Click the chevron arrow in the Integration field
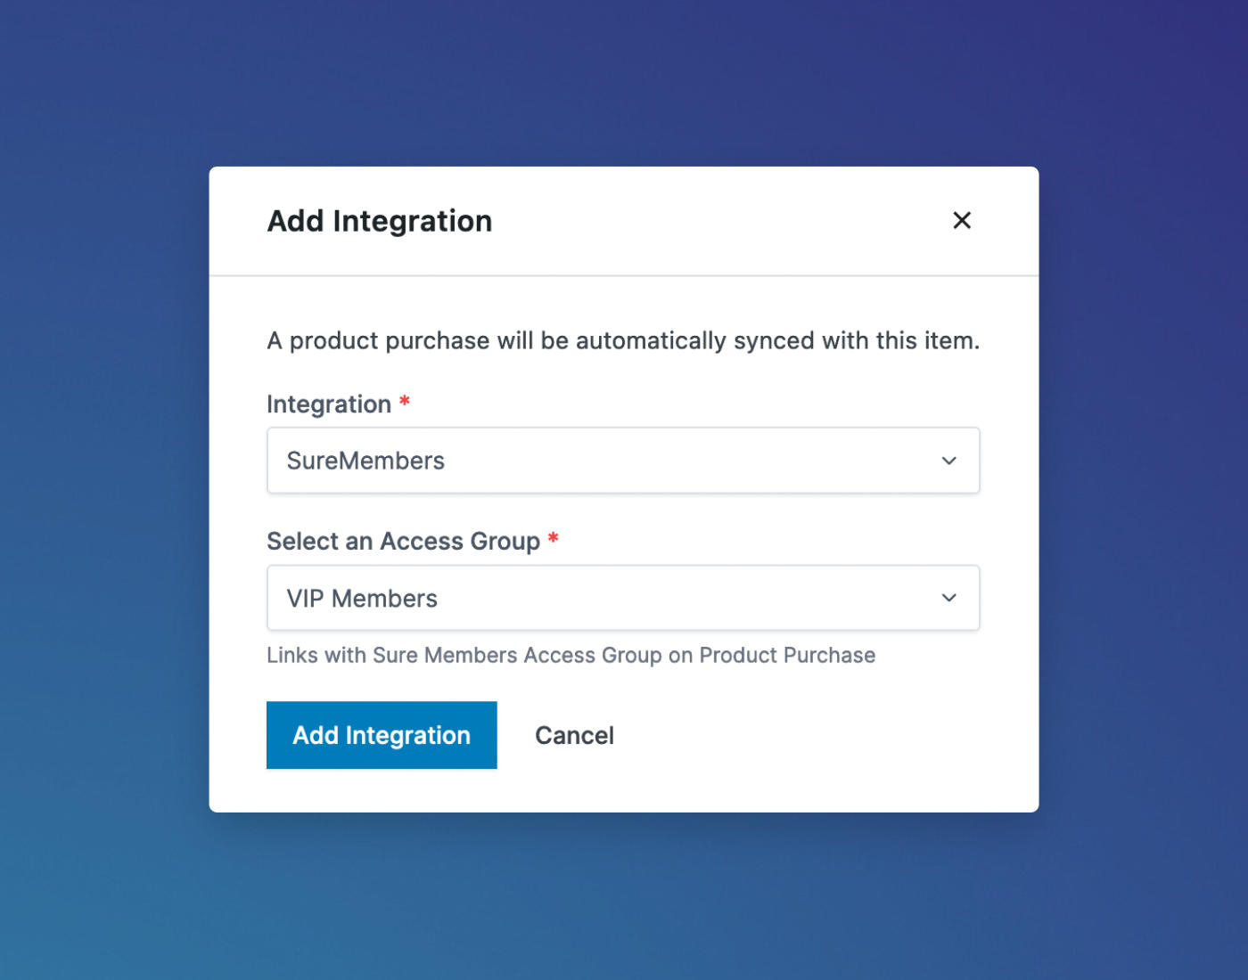This screenshot has height=980, width=1248. point(948,461)
